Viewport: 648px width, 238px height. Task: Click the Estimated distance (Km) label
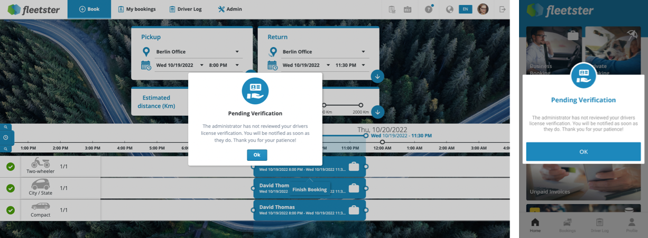[x=156, y=102]
